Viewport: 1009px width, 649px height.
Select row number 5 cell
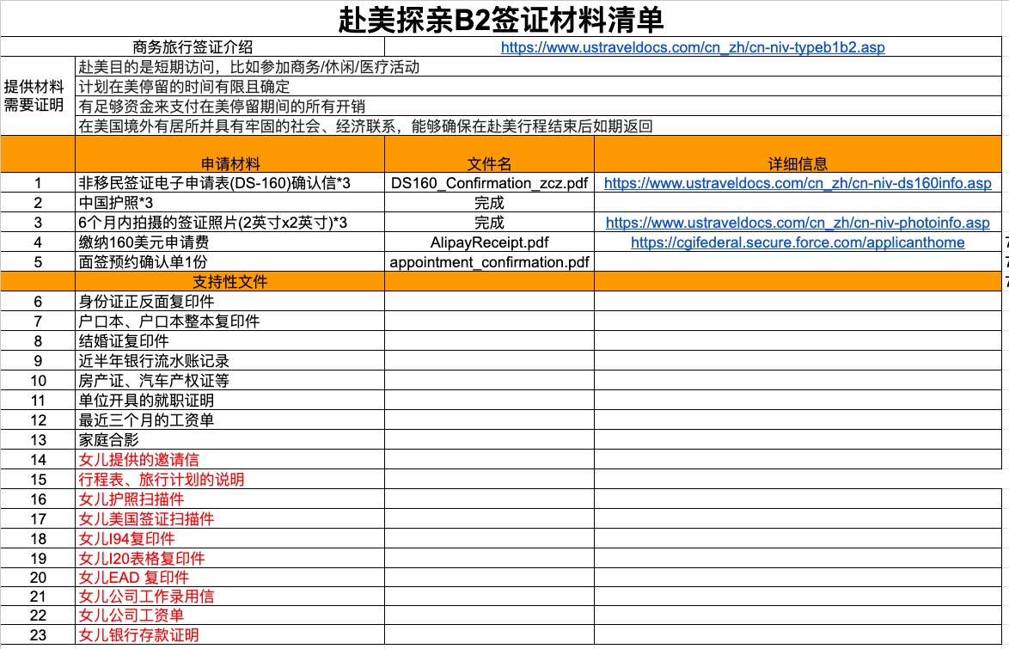[38, 262]
